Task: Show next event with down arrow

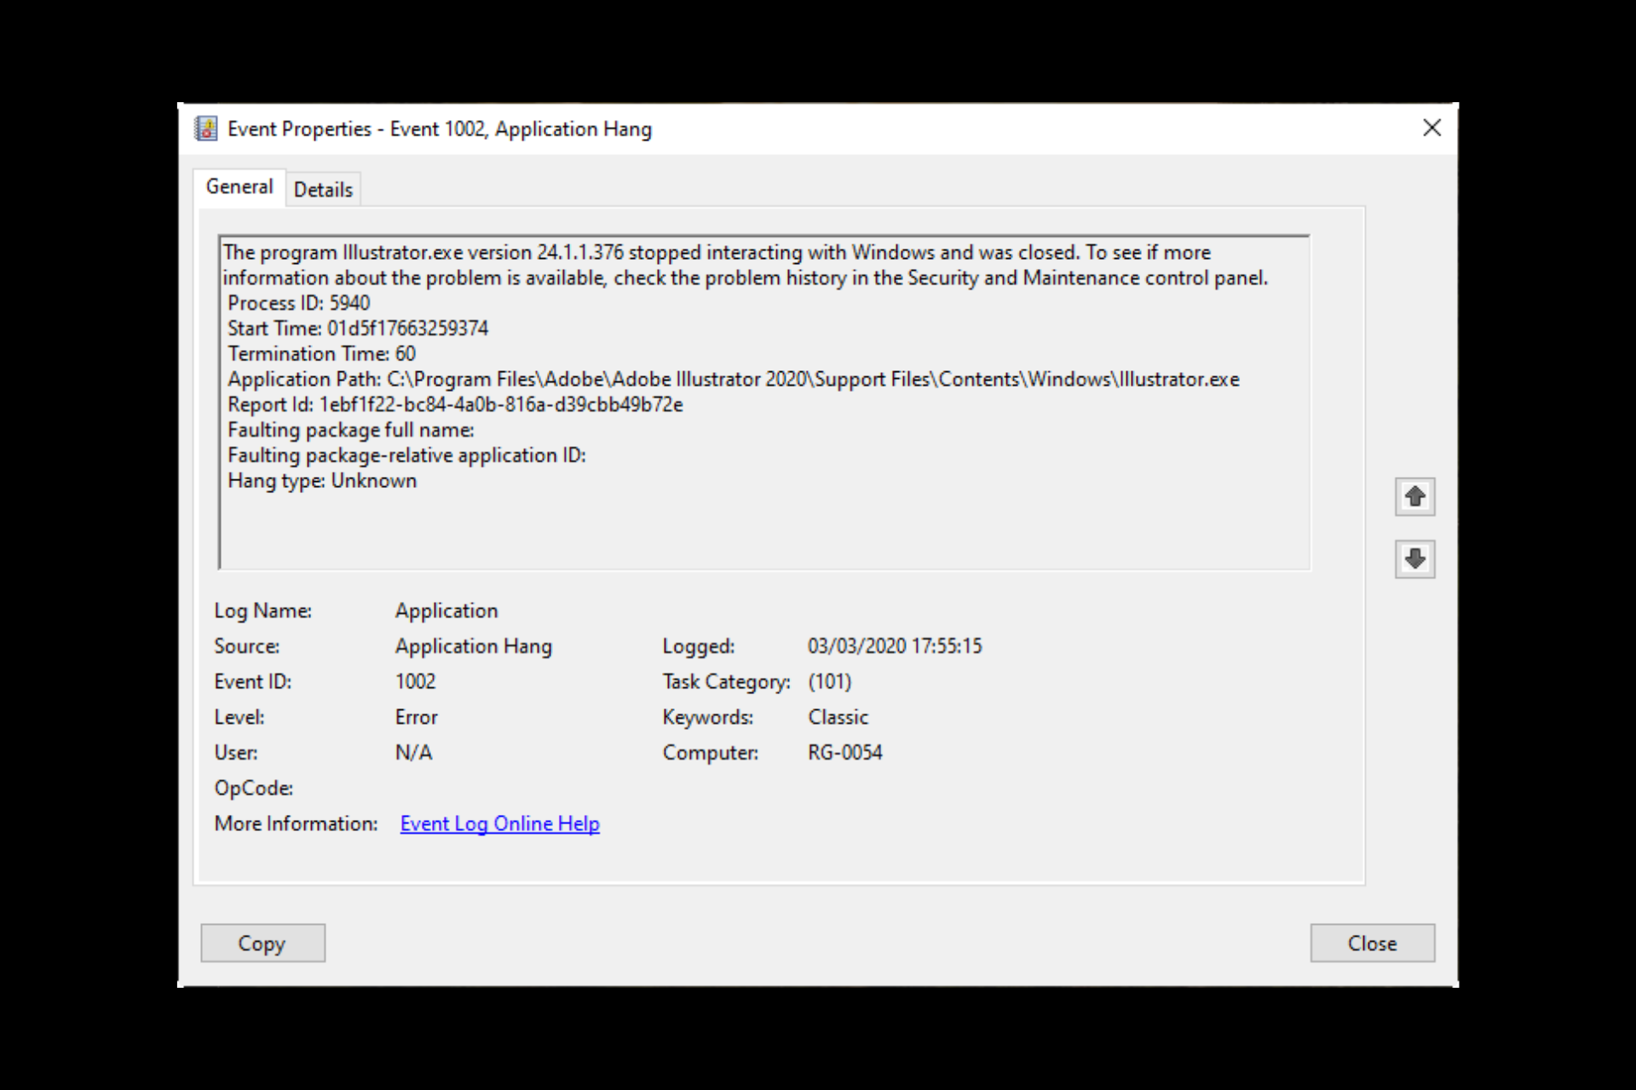Action: click(x=1414, y=559)
